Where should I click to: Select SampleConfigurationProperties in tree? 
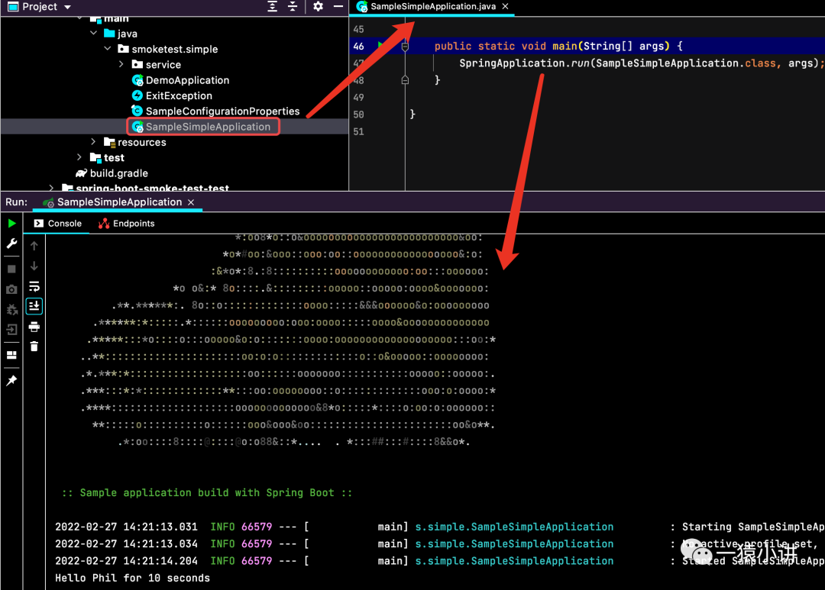point(222,111)
